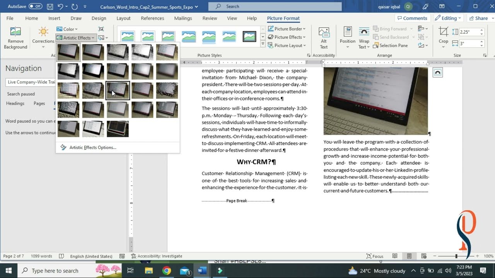The width and height of the screenshot is (495, 278).
Task: Click the title bar Search box
Action: tap(275, 7)
